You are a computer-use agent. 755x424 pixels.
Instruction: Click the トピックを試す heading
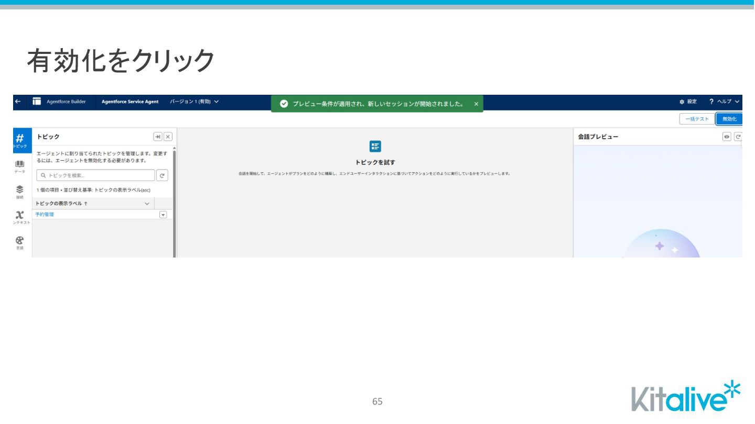pos(375,162)
